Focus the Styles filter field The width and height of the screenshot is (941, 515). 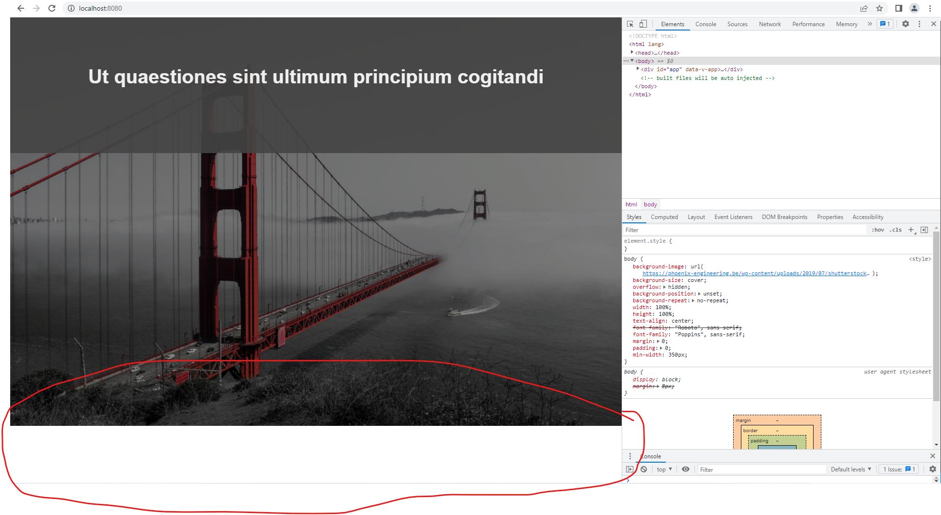[745, 230]
